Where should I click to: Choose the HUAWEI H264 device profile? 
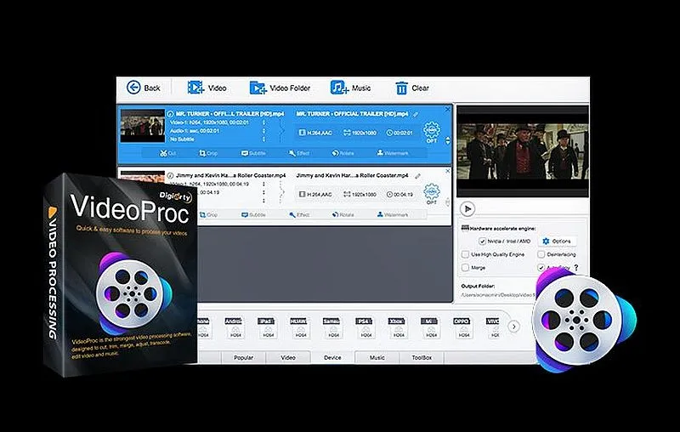pos(300,327)
